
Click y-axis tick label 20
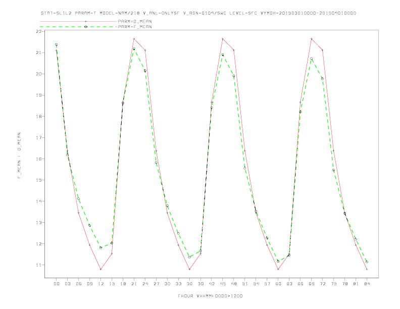(39, 74)
